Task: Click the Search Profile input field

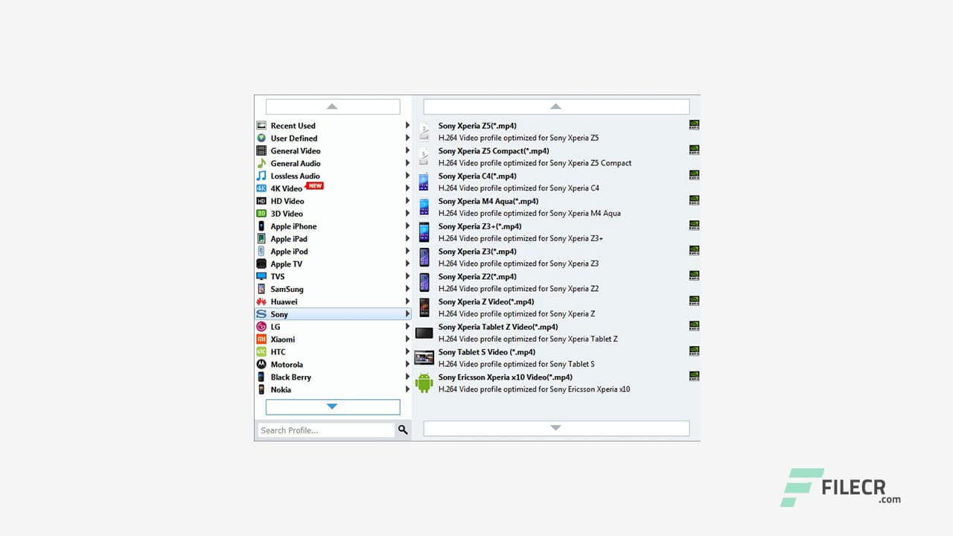Action: [x=320, y=430]
